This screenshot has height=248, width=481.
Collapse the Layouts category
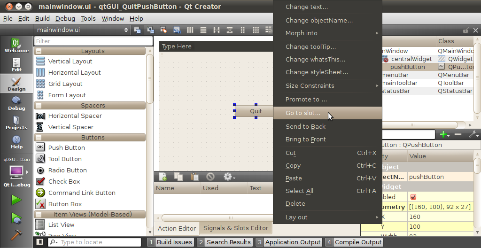[x=39, y=51]
